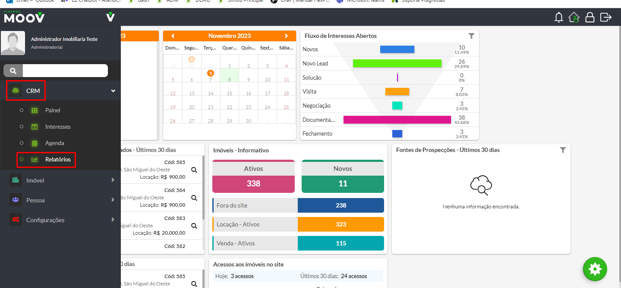Screen dimensions: 621x288
Task: Click the green Novo Lead funnel bar
Action: pyautogui.click(x=397, y=63)
